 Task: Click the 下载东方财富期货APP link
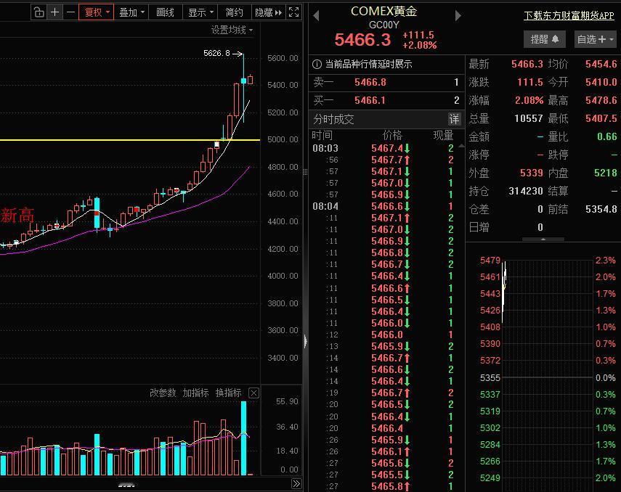click(x=567, y=15)
